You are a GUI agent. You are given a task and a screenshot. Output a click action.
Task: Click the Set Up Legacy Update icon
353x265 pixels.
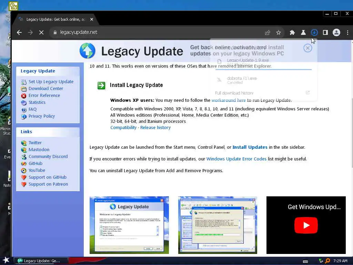[x=24, y=82]
